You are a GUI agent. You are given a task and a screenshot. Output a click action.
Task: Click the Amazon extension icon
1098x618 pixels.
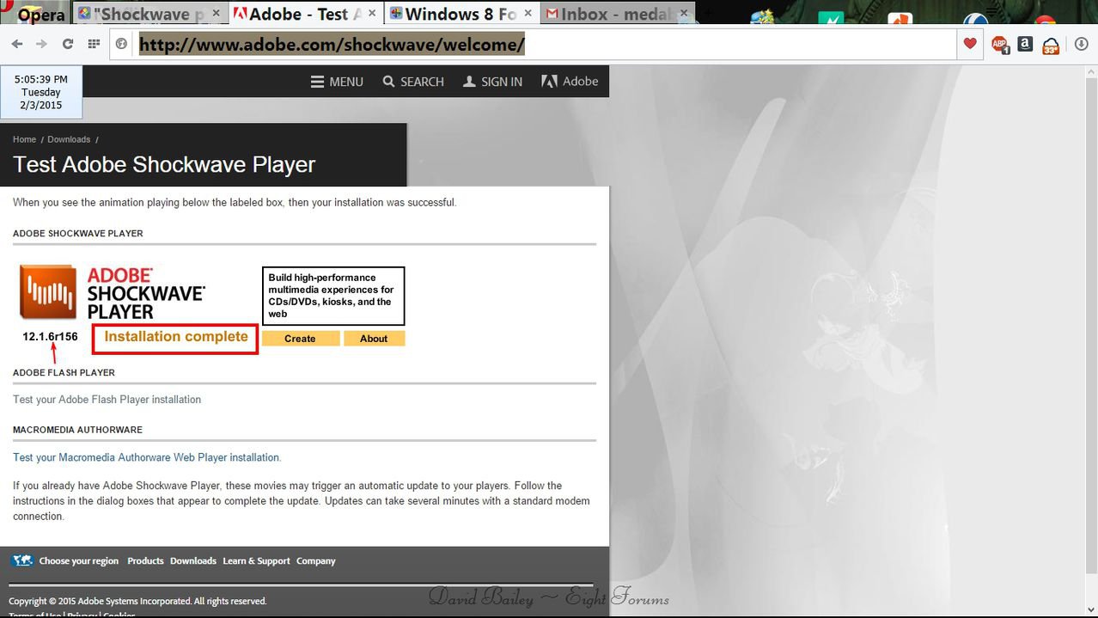[x=1024, y=44]
